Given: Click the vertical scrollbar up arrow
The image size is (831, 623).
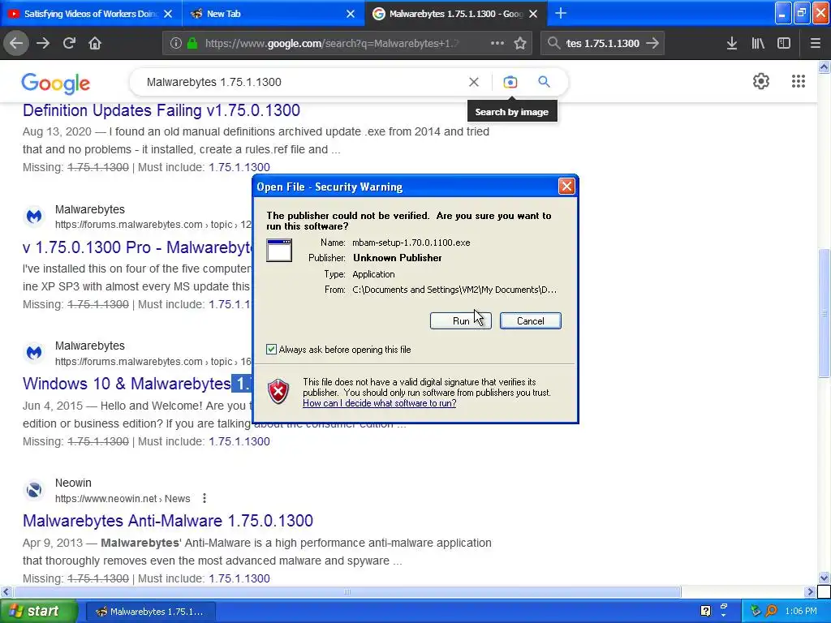Looking at the screenshot, I should [x=824, y=67].
